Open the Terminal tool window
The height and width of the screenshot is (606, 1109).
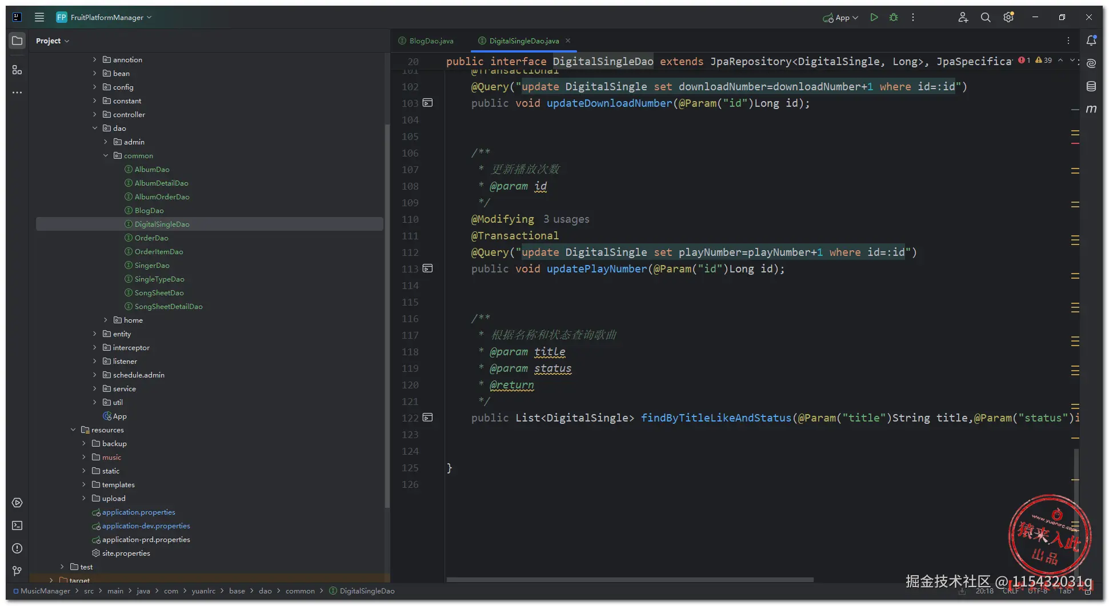[x=17, y=525]
